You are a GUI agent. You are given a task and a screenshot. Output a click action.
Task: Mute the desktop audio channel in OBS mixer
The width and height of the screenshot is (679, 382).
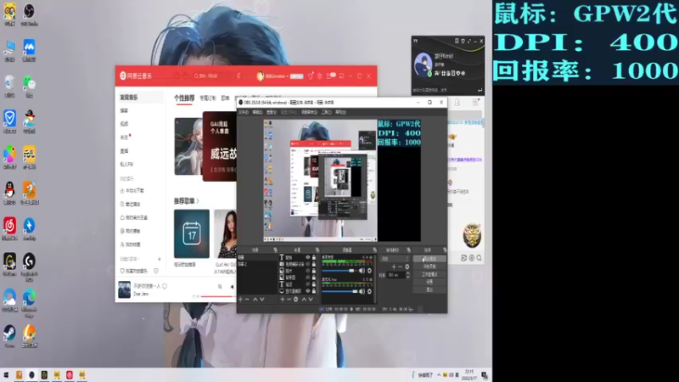362,271
